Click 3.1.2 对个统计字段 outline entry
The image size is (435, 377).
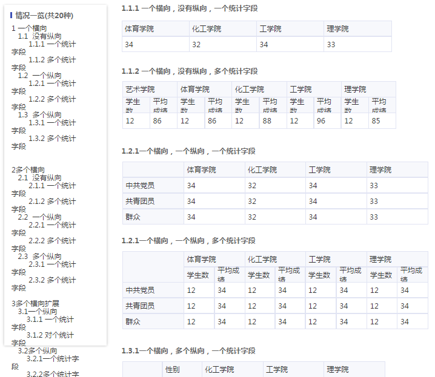tap(50, 335)
